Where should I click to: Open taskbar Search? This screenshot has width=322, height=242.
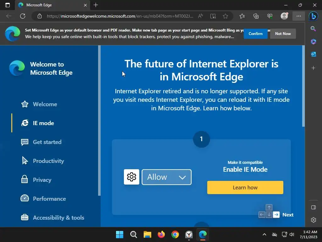133,234
